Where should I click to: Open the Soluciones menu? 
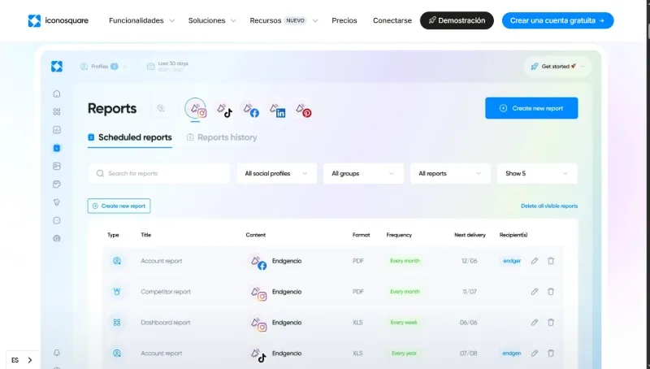point(211,20)
